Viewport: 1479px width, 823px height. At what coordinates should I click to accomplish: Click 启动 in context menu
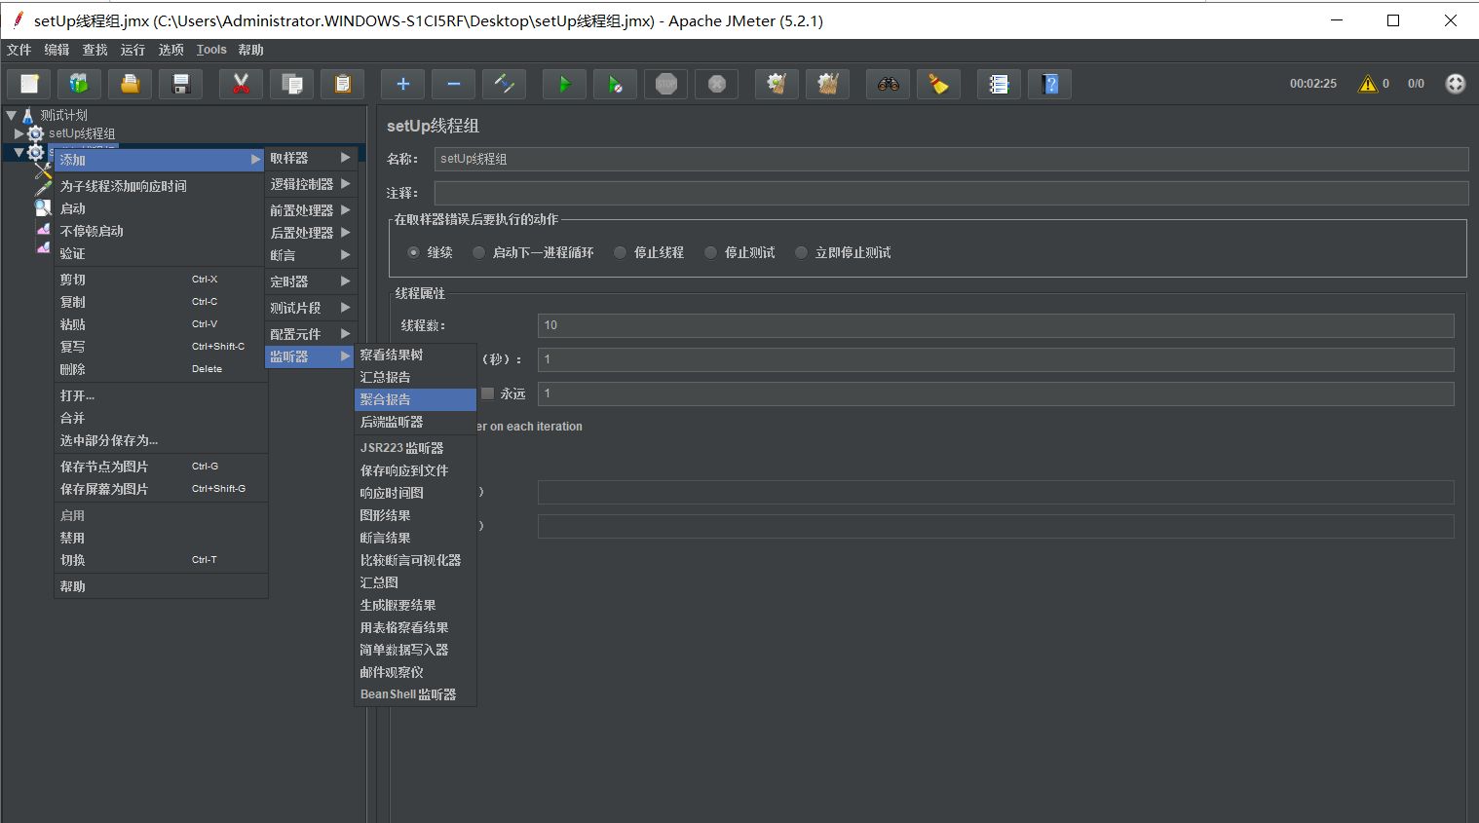coord(160,208)
